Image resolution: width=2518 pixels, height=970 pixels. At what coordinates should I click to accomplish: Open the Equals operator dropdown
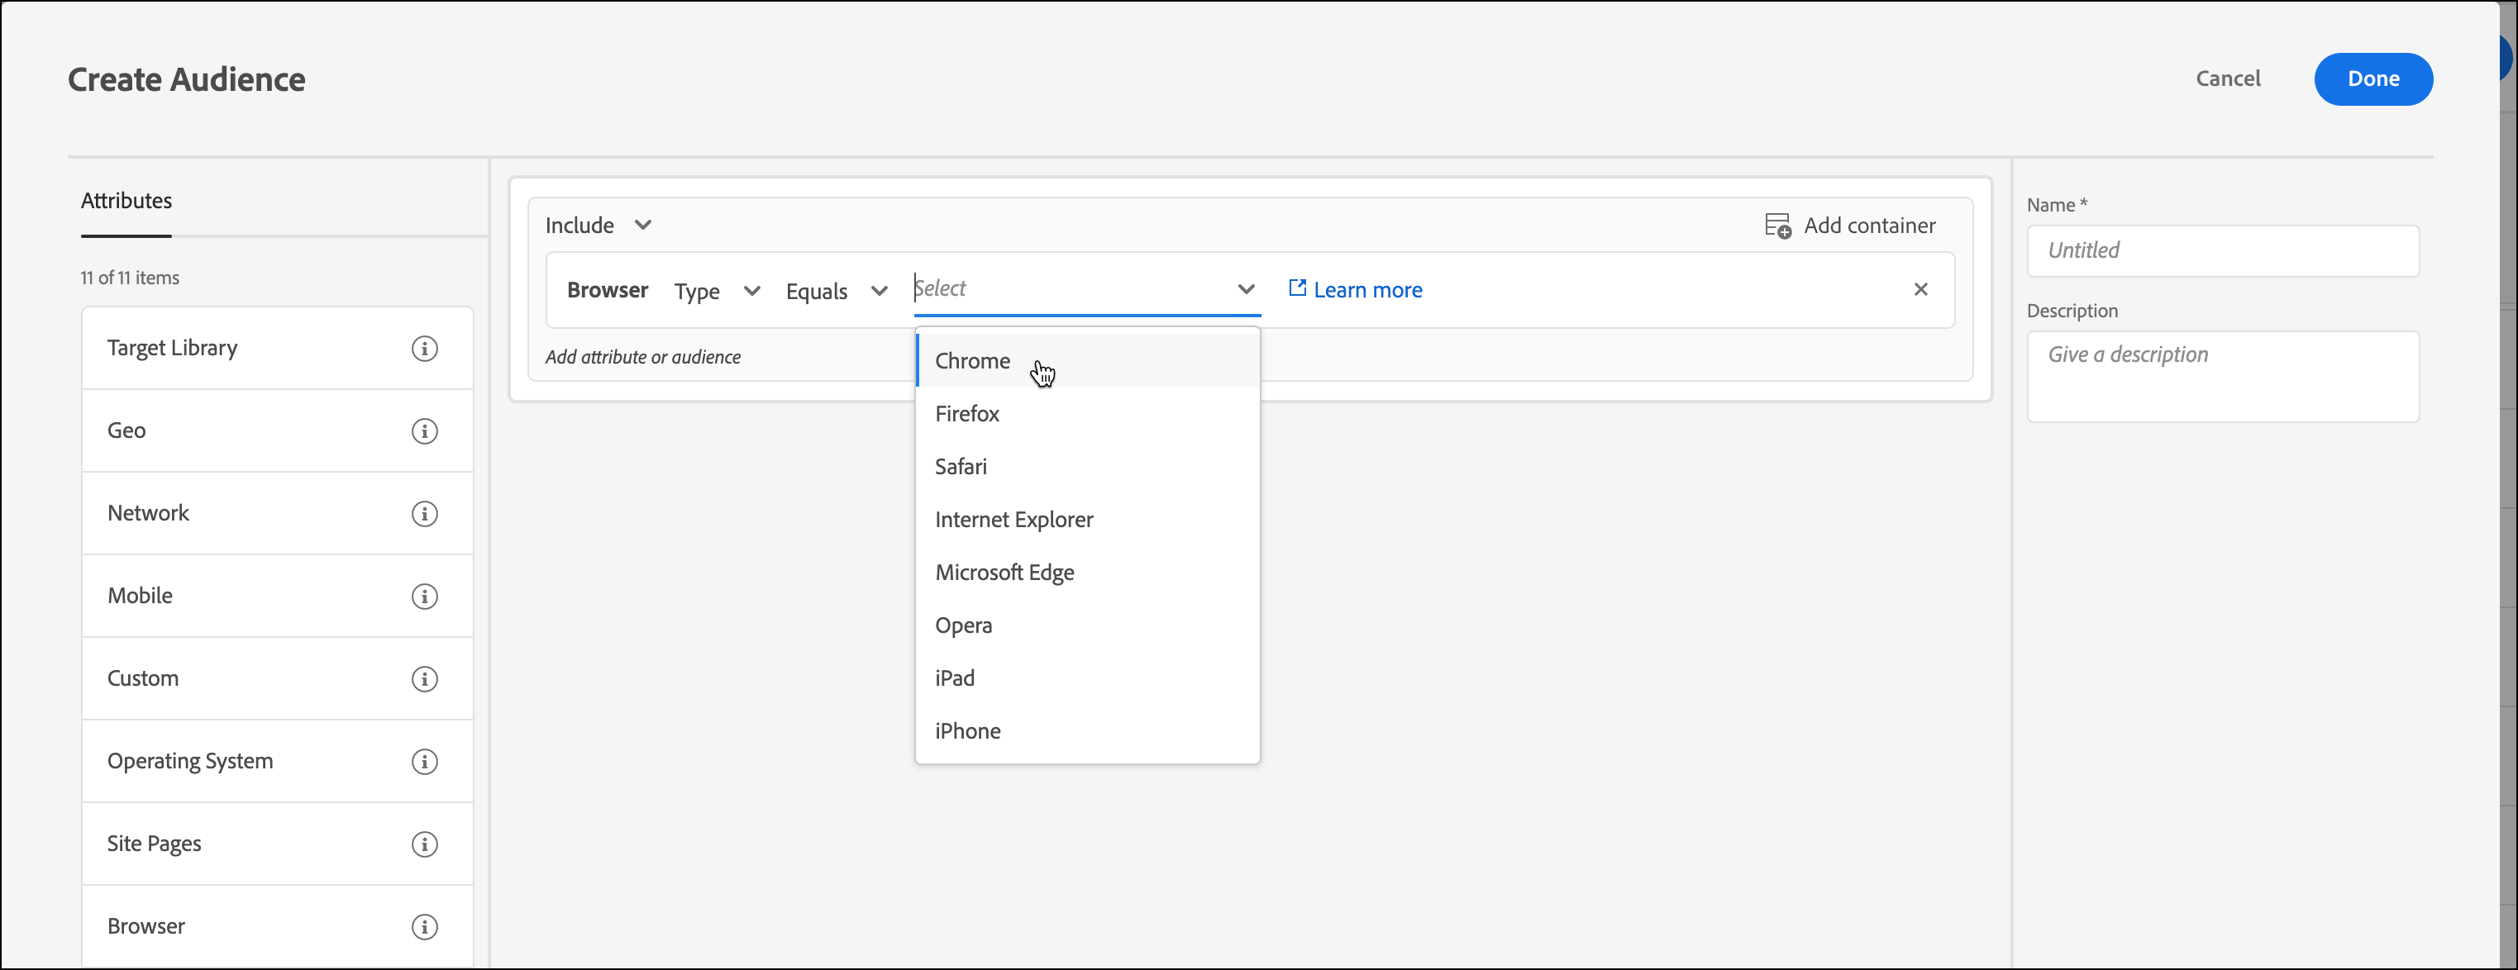pyautogui.click(x=836, y=291)
